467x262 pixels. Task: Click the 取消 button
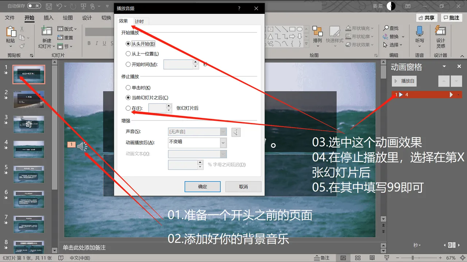[x=243, y=187]
